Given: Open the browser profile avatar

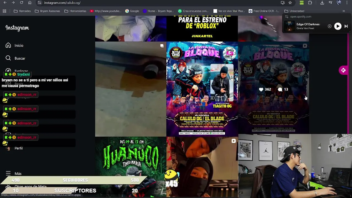Looking at the screenshot, I should [339, 3].
